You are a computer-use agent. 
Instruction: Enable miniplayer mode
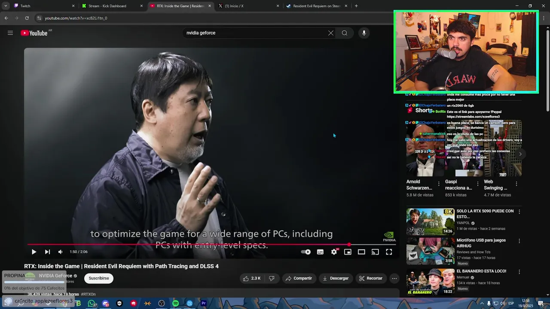point(348,252)
